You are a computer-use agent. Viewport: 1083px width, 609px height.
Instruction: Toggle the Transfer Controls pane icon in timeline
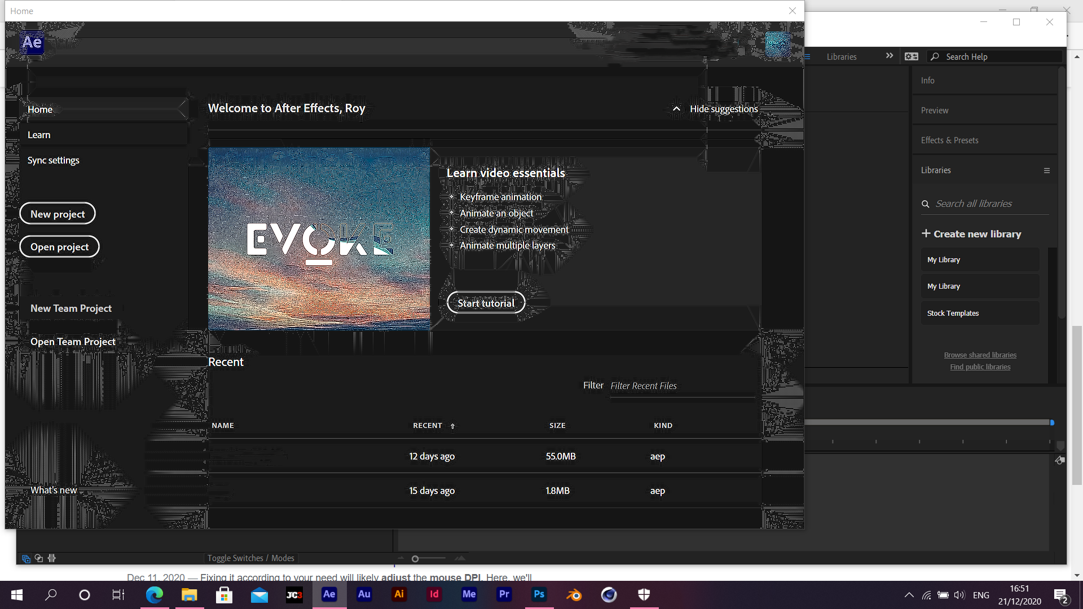38,558
